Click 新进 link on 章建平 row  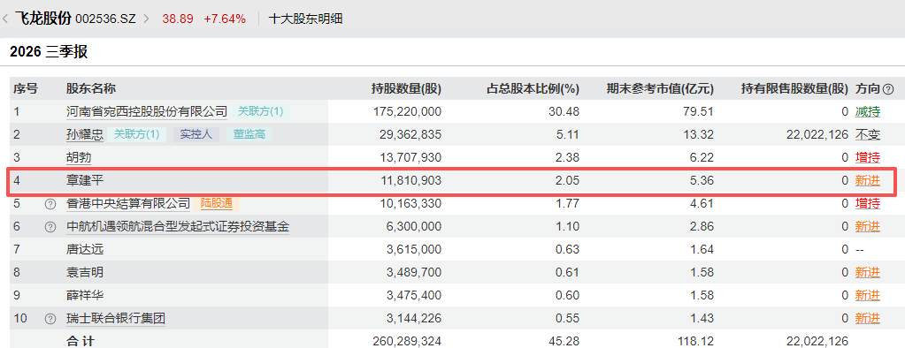click(x=868, y=180)
